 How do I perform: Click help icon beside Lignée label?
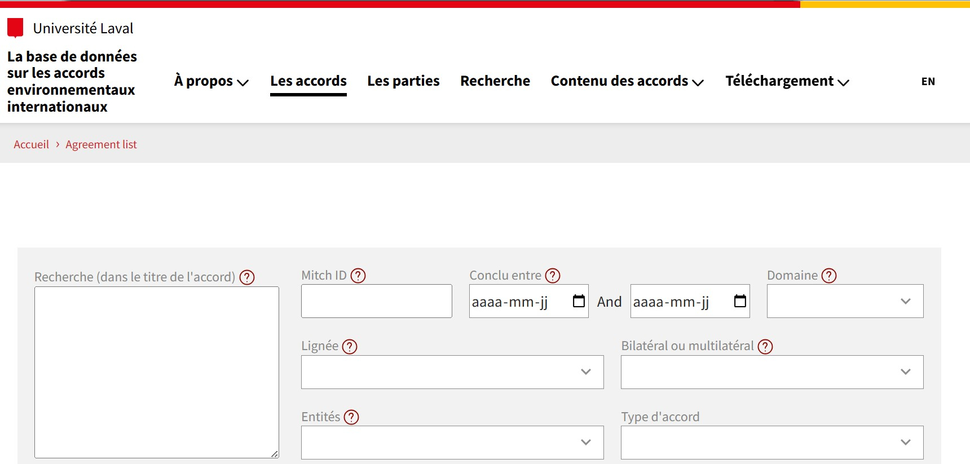350,346
